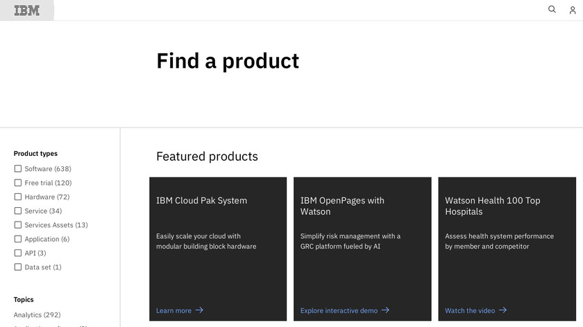Select the Analytics topic filter
Screen dimensions: 583x327
click(x=37, y=315)
